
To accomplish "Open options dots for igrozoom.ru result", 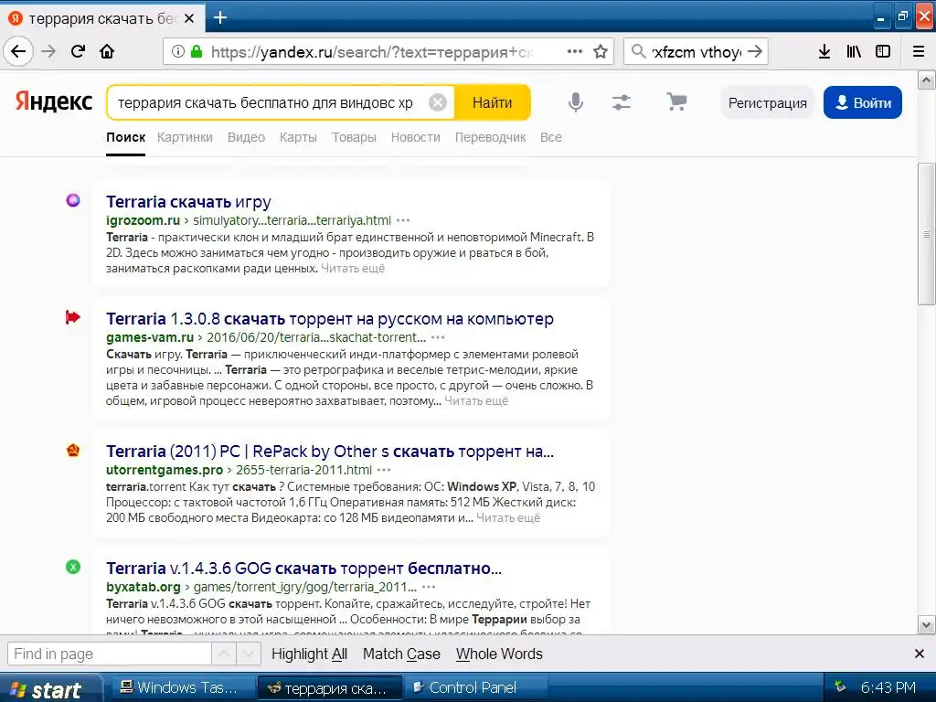I will [x=403, y=220].
